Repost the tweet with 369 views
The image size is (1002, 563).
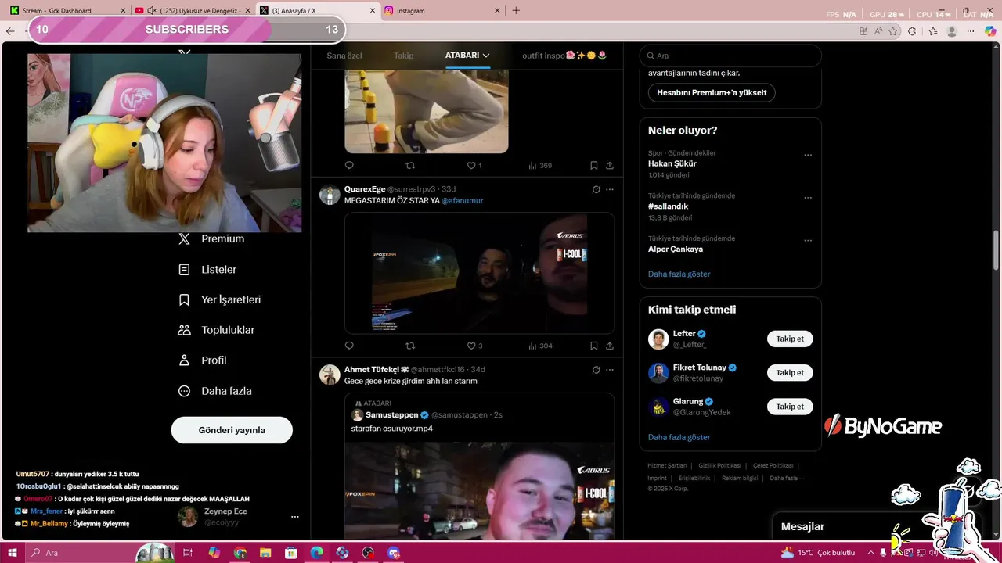410,166
